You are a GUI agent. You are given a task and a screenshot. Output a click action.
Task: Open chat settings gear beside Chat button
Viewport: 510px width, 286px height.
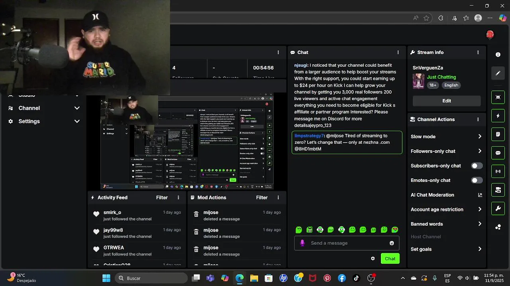tap(373, 259)
